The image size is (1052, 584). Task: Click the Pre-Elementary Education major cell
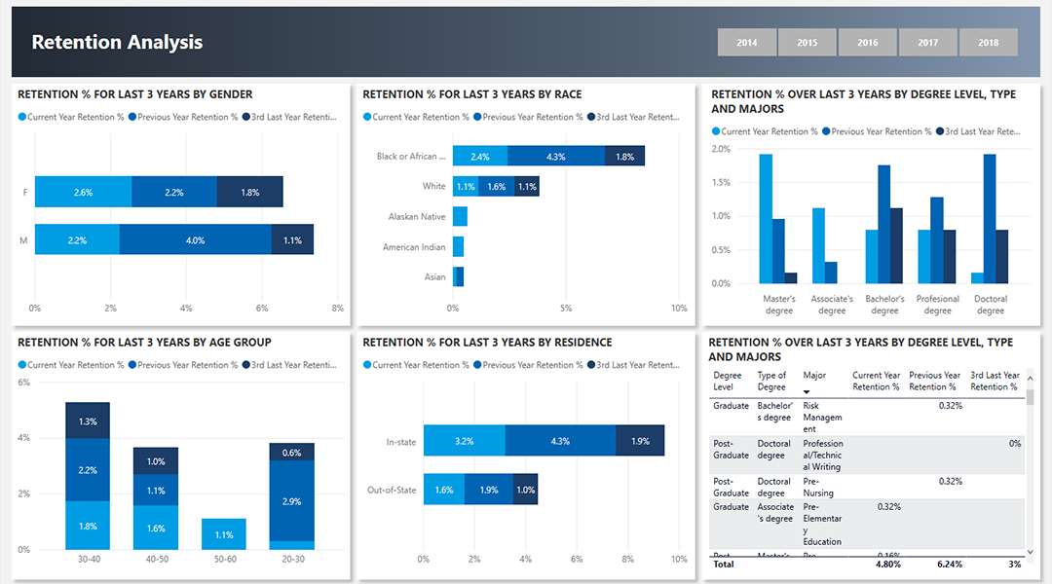[x=822, y=525]
